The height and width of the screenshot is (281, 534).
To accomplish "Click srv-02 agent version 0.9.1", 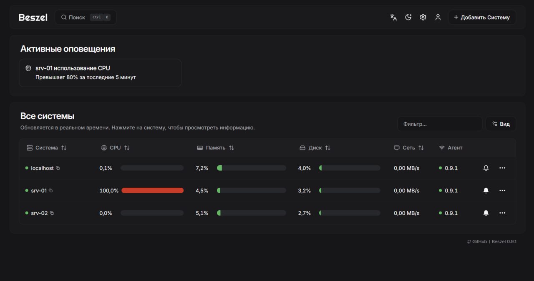I will (451, 213).
